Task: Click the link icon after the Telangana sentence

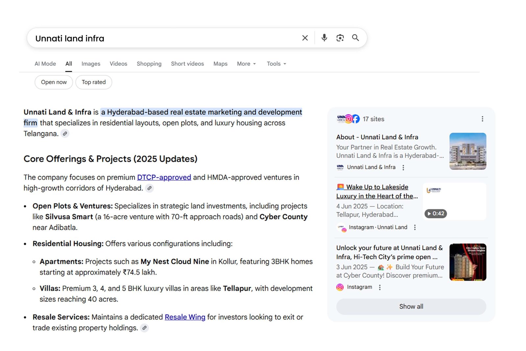Action: point(64,134)
